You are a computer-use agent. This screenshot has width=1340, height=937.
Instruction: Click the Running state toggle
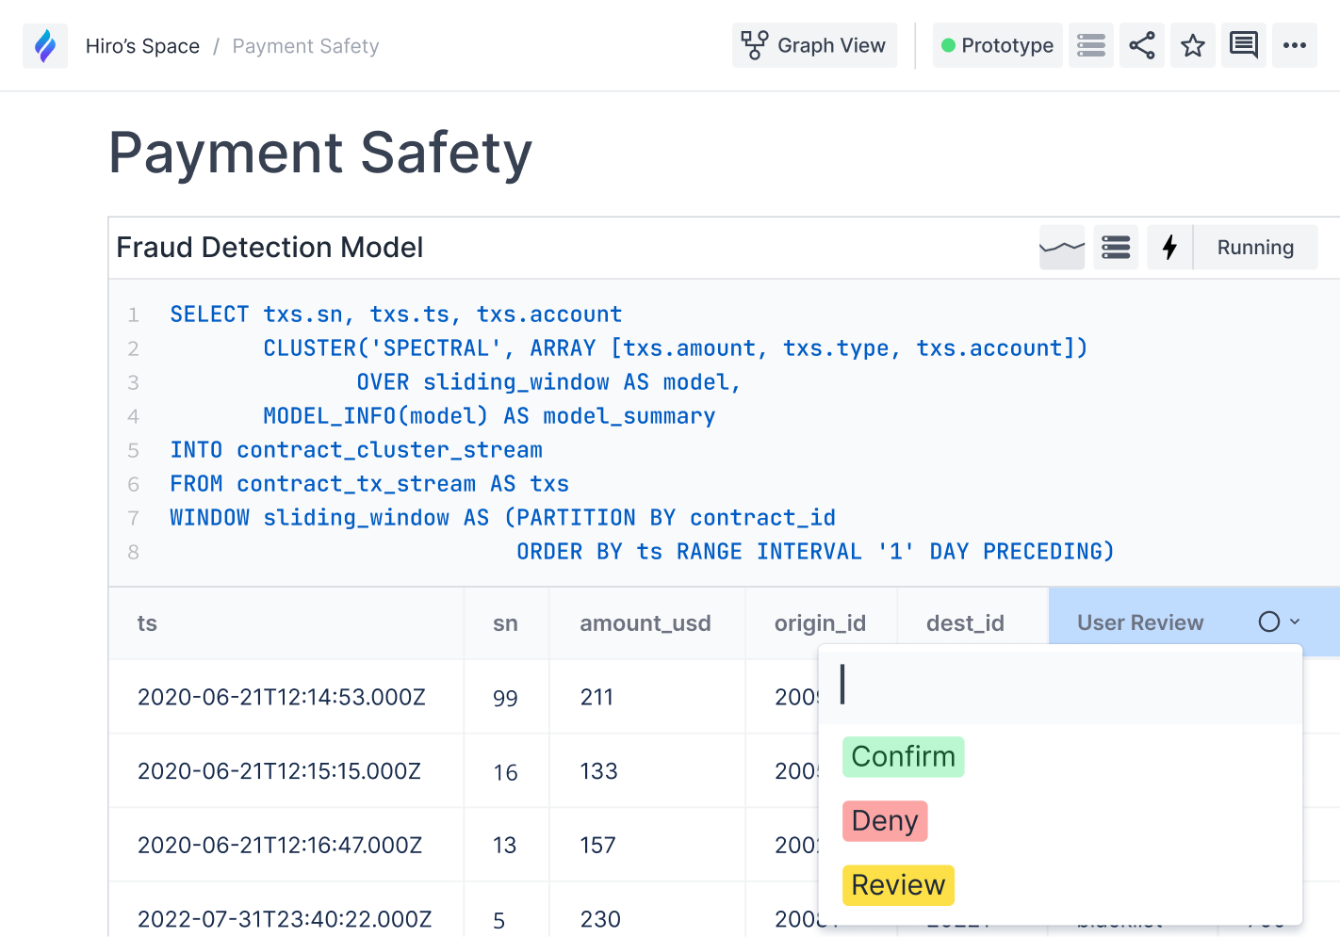1255,247
